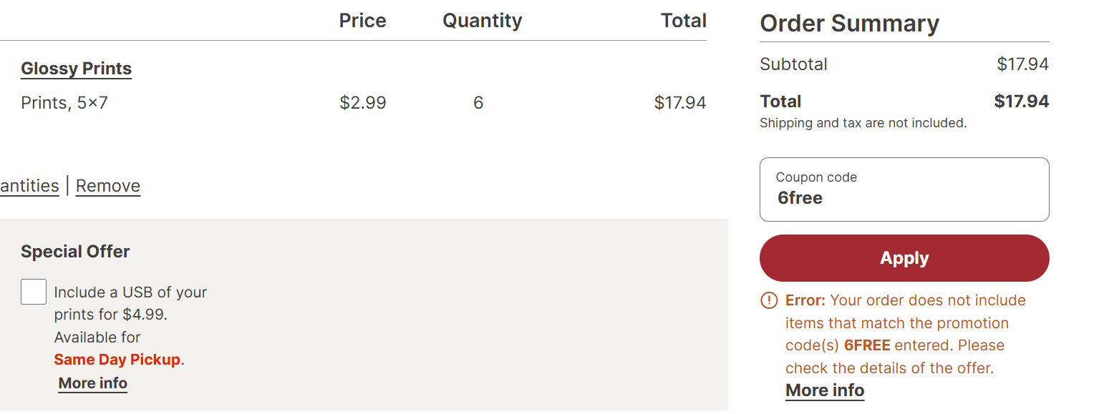Click the quantity value 6
The width and height of the screenshot is (1109, 414).
pos(478,103)
